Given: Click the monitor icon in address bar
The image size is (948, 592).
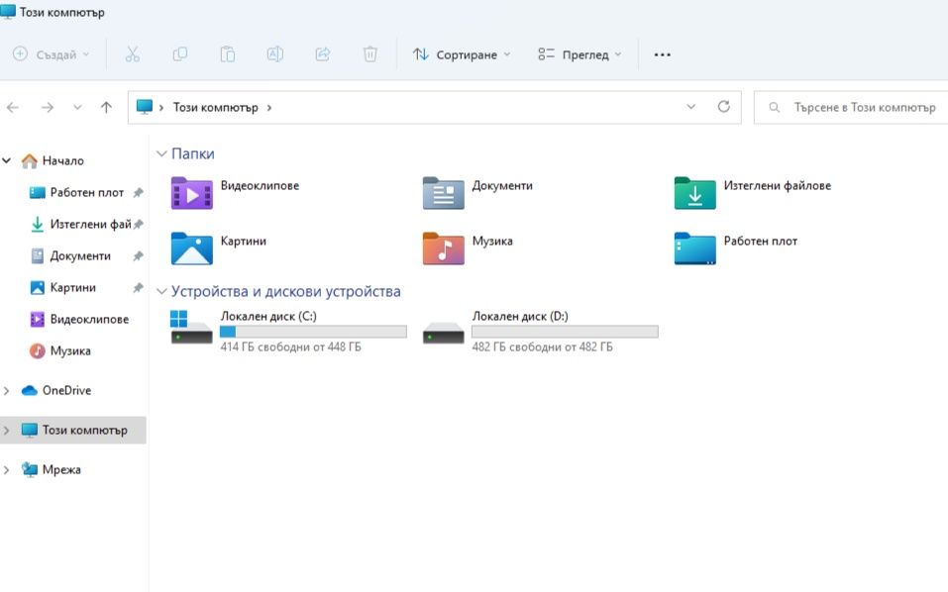Looking at the screenshot, I should pos(145,107).
